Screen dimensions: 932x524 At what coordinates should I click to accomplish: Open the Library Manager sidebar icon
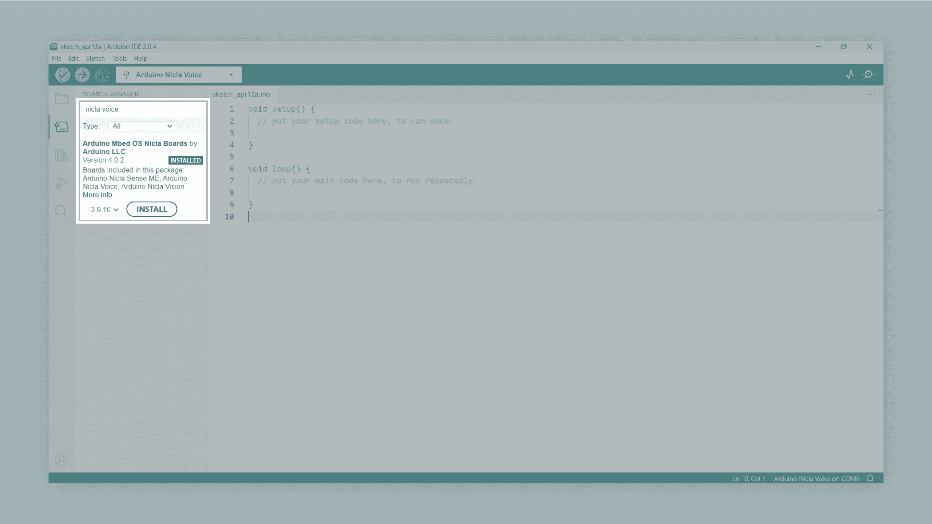tap(62, 155)
